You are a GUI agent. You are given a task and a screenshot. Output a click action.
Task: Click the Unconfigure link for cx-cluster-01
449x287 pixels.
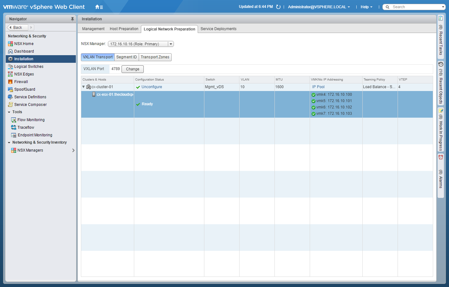152,87
